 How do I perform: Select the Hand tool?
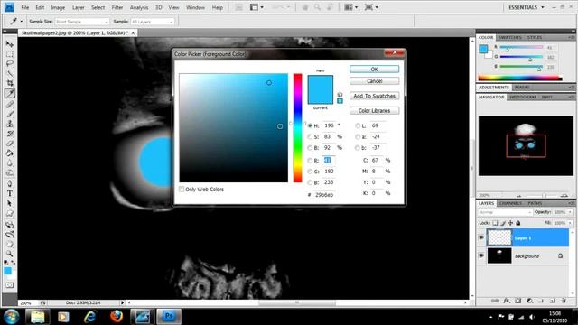10,244
